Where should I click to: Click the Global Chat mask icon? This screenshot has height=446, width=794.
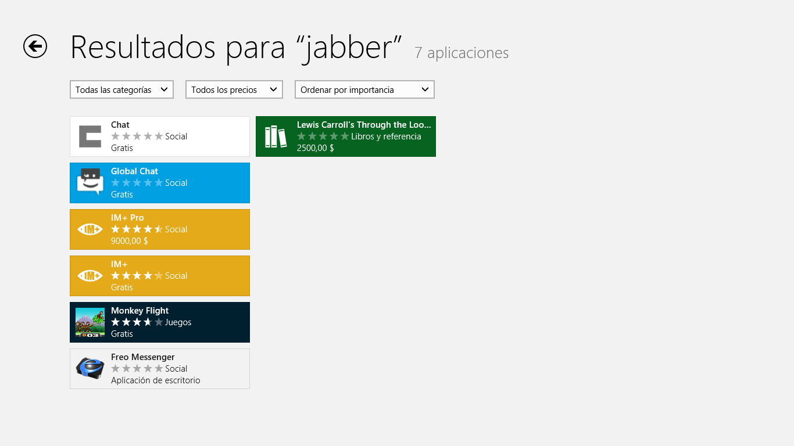click(90, 183)
